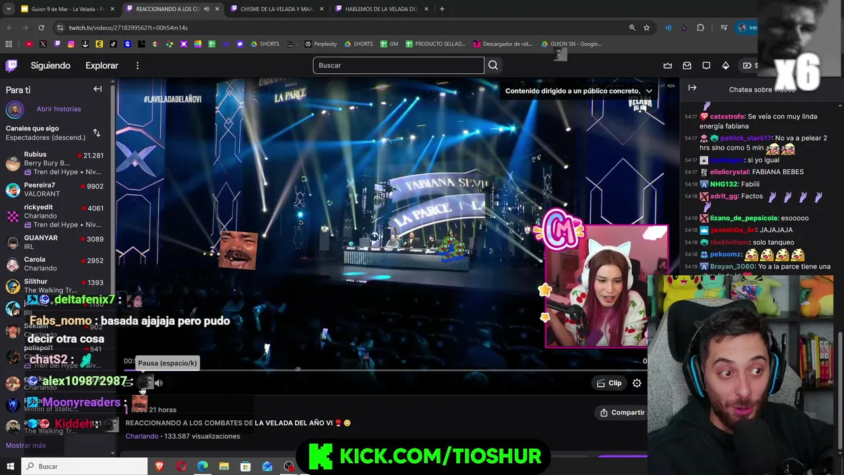The height and width of the screenshot is (475, 844).
Task: Open site information icon in address bar
Action: pyautogui.click(x=60, y=28)
